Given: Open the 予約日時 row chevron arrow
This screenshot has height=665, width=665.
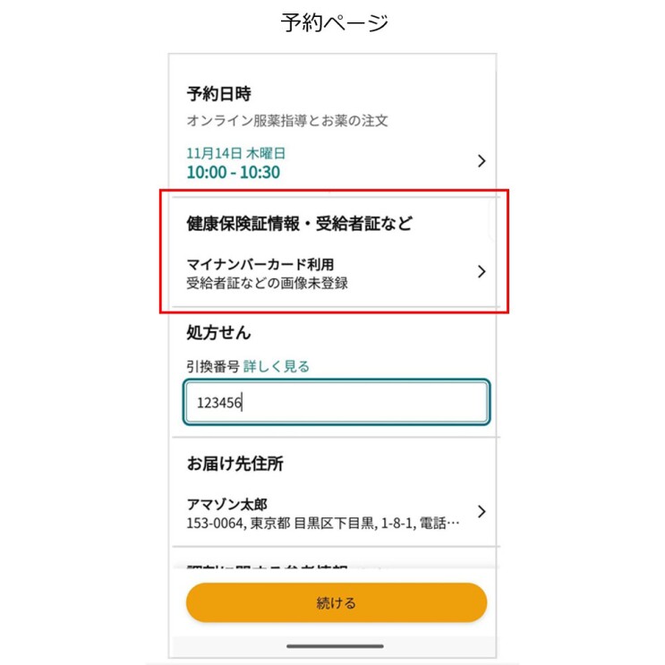Looking at the screenshot, I should coord(482,161).
